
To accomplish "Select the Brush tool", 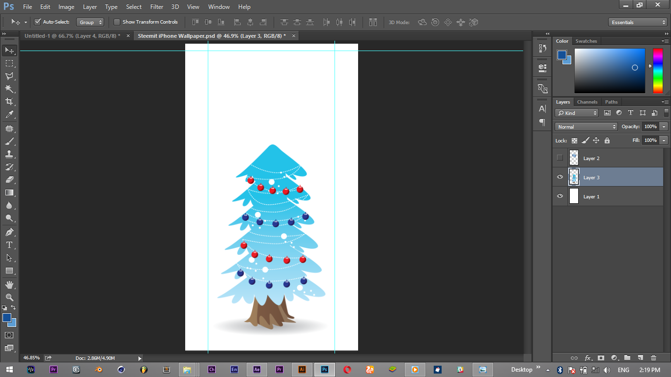I will click(x=9, y=141).
